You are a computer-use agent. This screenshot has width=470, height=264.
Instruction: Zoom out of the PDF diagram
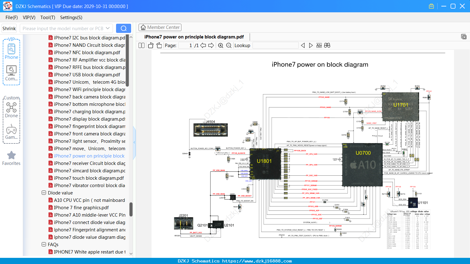[229, 46]
